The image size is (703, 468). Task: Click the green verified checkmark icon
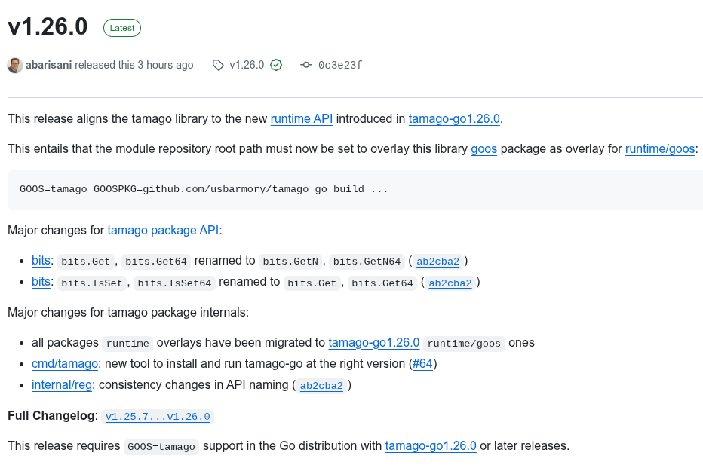click(276, 66)
